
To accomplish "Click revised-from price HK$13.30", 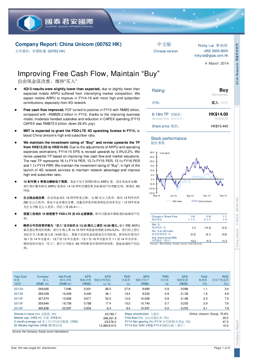I will click(x=221, y=119).
